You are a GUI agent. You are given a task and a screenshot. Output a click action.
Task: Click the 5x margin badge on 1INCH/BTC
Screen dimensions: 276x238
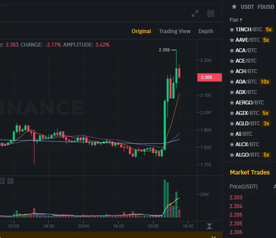(269, 30)
